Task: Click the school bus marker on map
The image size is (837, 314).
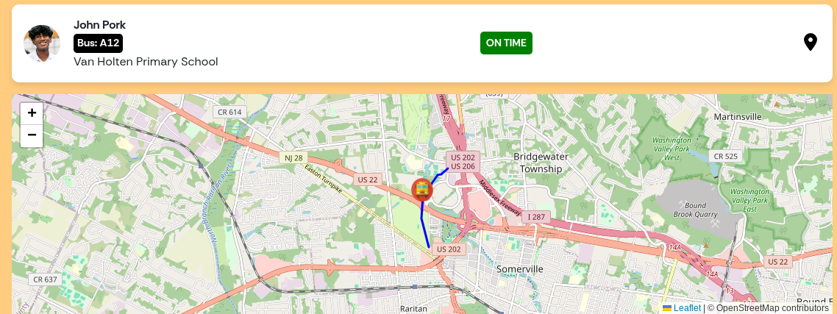Action: pos(421,190)
